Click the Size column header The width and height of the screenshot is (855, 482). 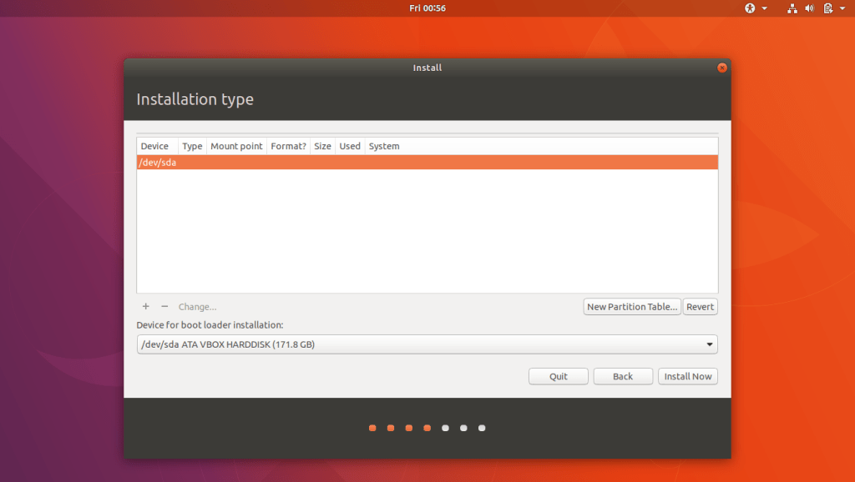point(322,146)
